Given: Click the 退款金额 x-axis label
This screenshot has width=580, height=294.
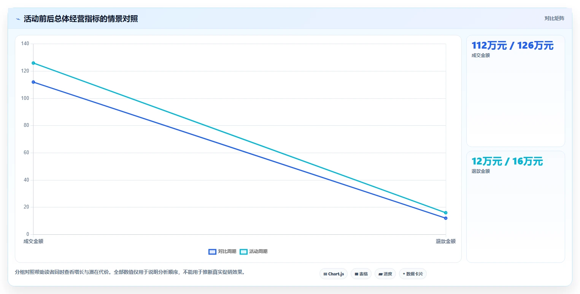Looking at the screenshot, I should coord(446,241).
